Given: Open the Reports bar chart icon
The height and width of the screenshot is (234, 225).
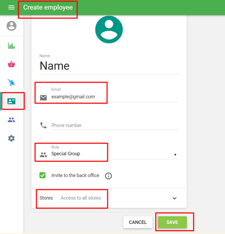Looking at the screenshot, I should (x=12, y=46).
